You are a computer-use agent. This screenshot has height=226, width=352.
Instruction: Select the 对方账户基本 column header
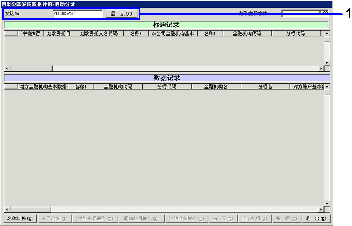point(307,86)
